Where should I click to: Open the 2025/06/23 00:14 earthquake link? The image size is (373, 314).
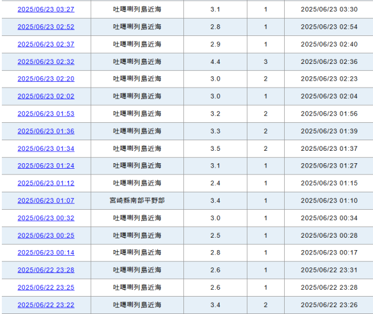point(46,253)
